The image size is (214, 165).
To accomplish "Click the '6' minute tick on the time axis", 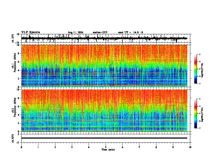I will (x=123, y=147).
